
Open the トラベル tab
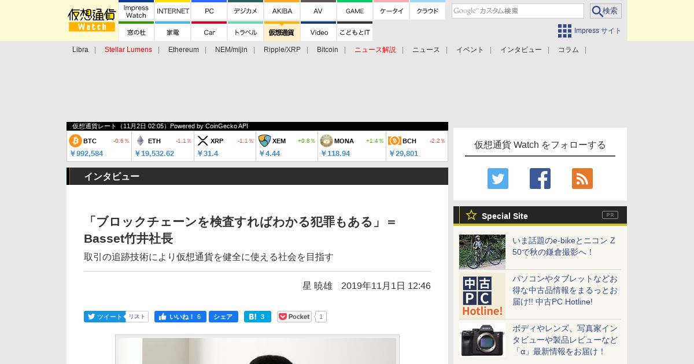[x=246, y=32]
